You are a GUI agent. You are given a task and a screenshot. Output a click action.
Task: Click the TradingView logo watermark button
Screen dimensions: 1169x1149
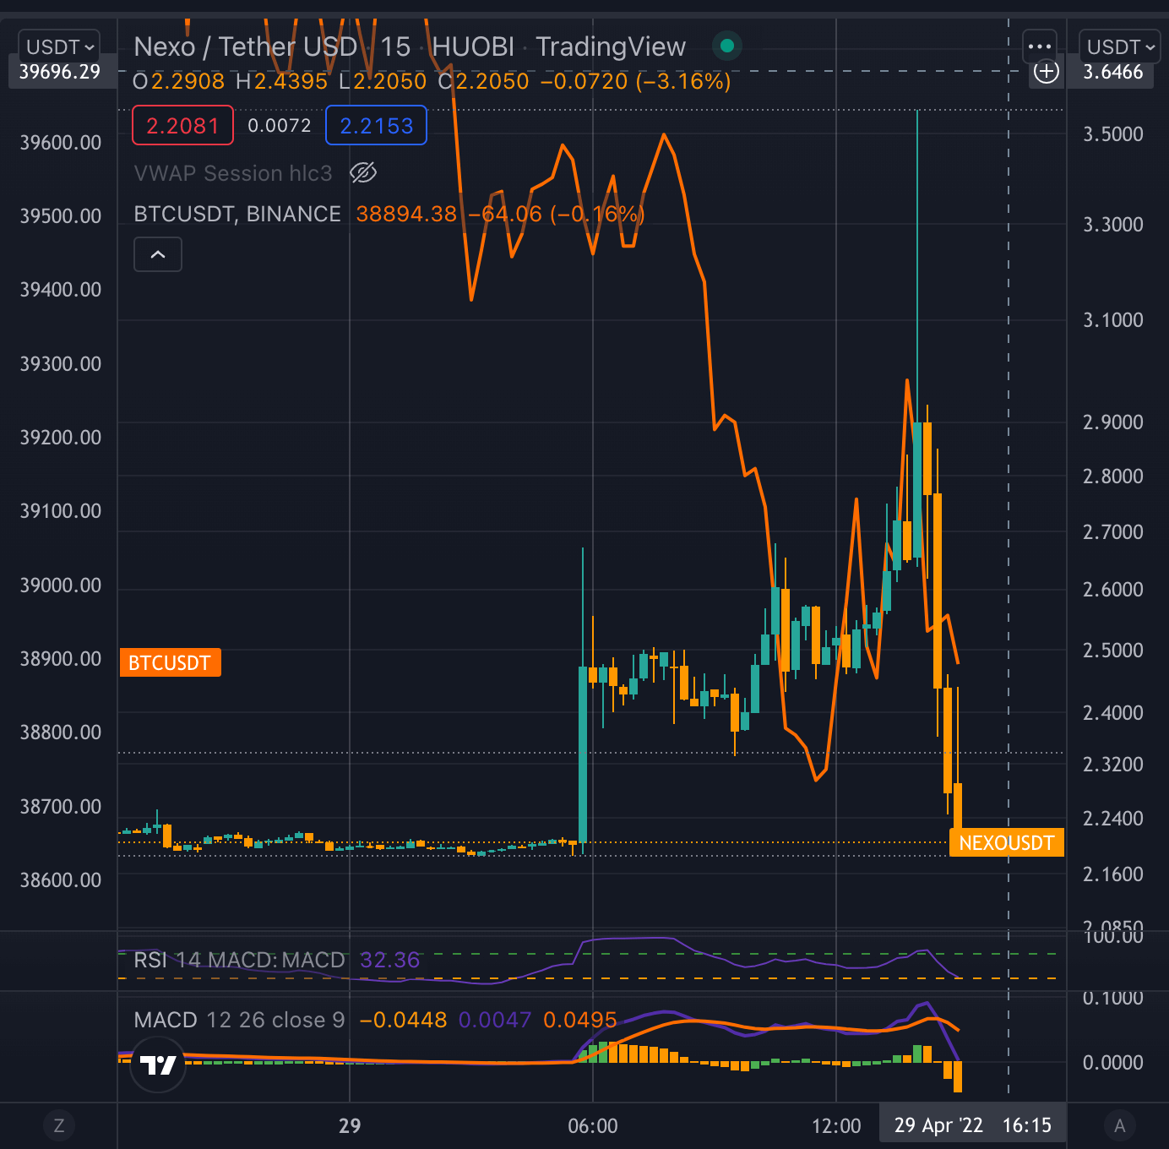158,1065
